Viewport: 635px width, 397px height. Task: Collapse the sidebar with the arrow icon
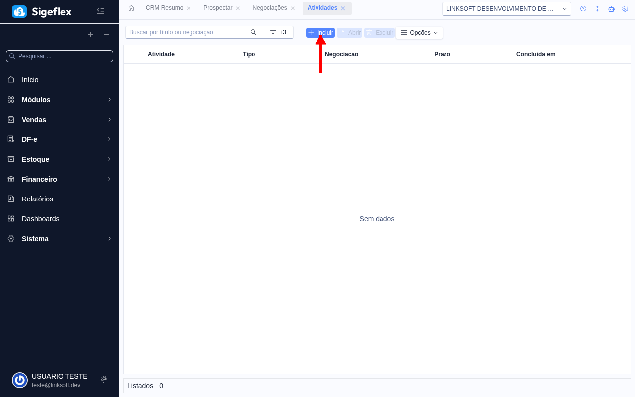point(101,11)
